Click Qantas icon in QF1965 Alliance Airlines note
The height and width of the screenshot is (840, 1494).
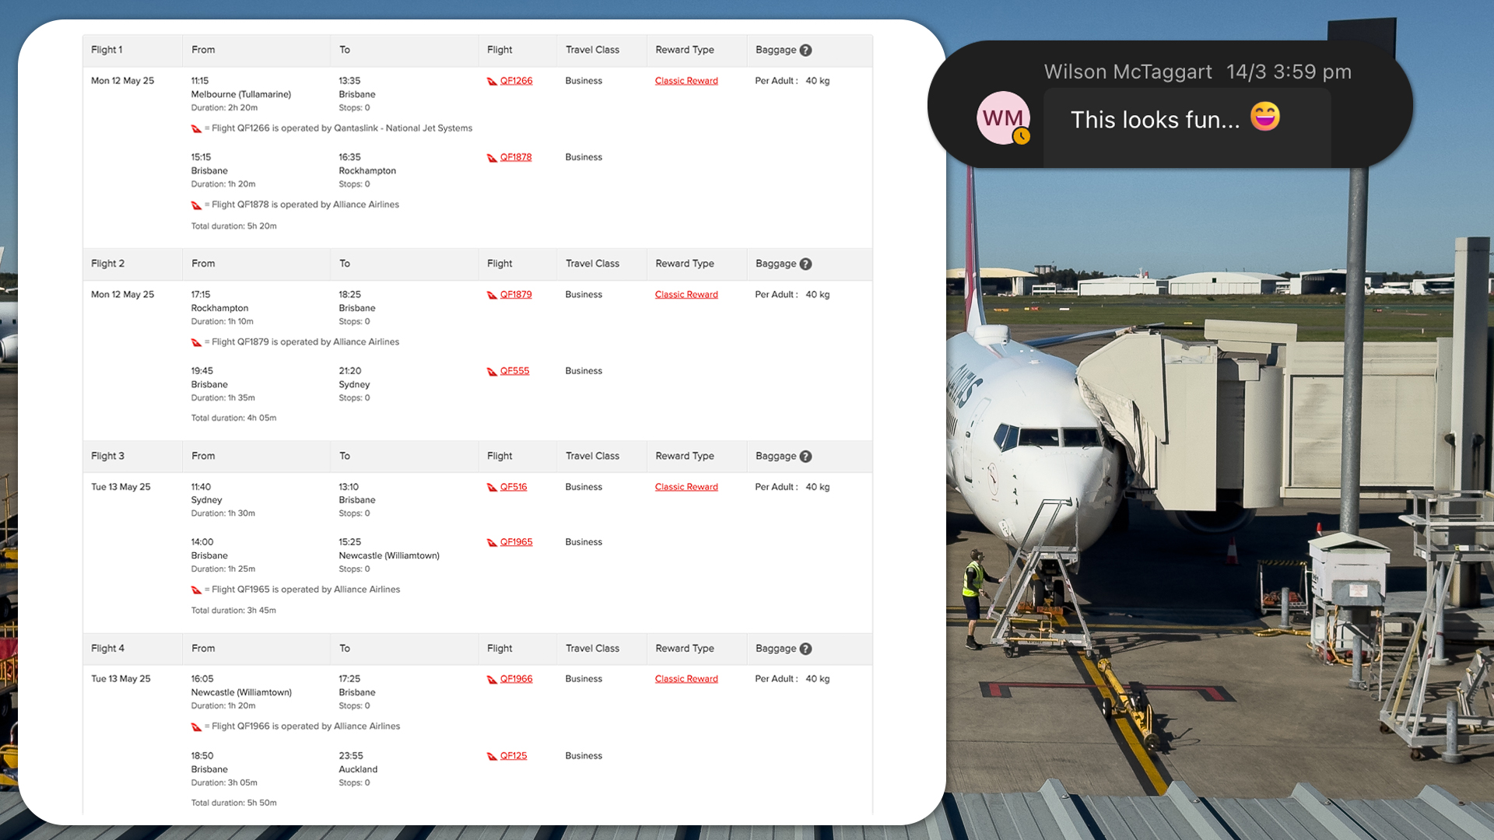[196, 590]
